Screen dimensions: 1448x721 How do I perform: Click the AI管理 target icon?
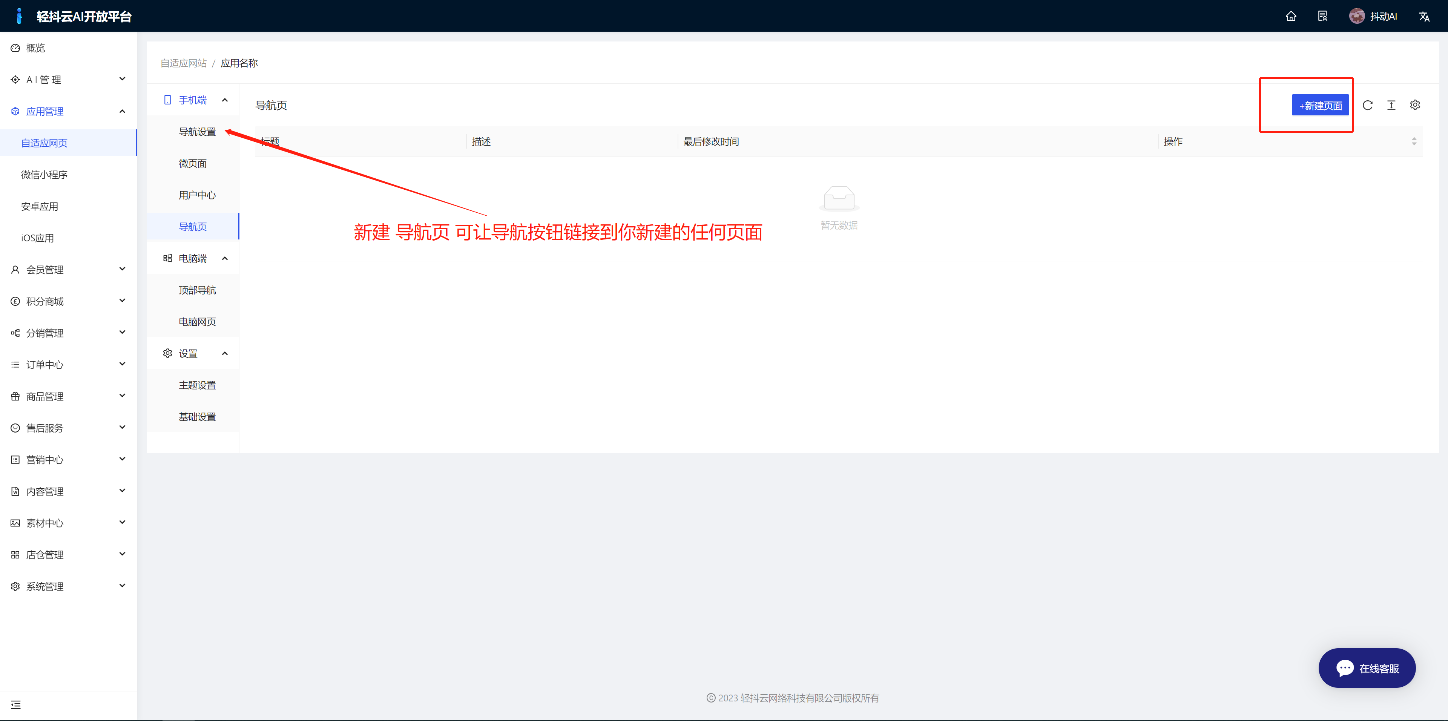coord(15,80)
